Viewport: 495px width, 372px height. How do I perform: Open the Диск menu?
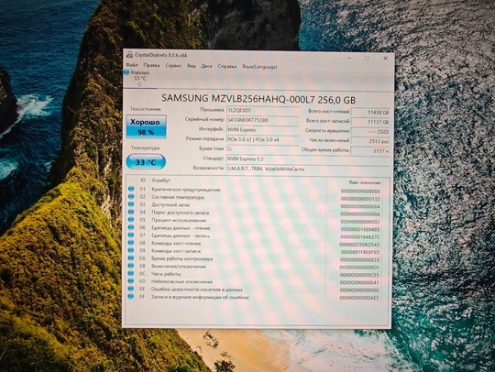pos(207,66)
